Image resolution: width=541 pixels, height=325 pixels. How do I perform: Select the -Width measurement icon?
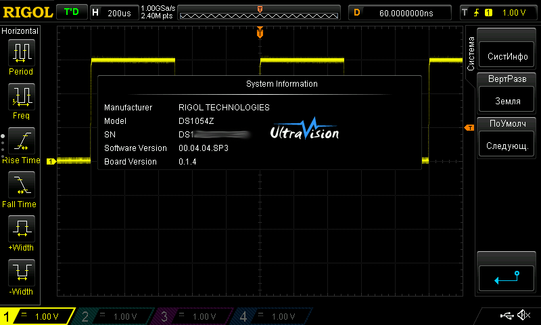(x=22, y=272)
